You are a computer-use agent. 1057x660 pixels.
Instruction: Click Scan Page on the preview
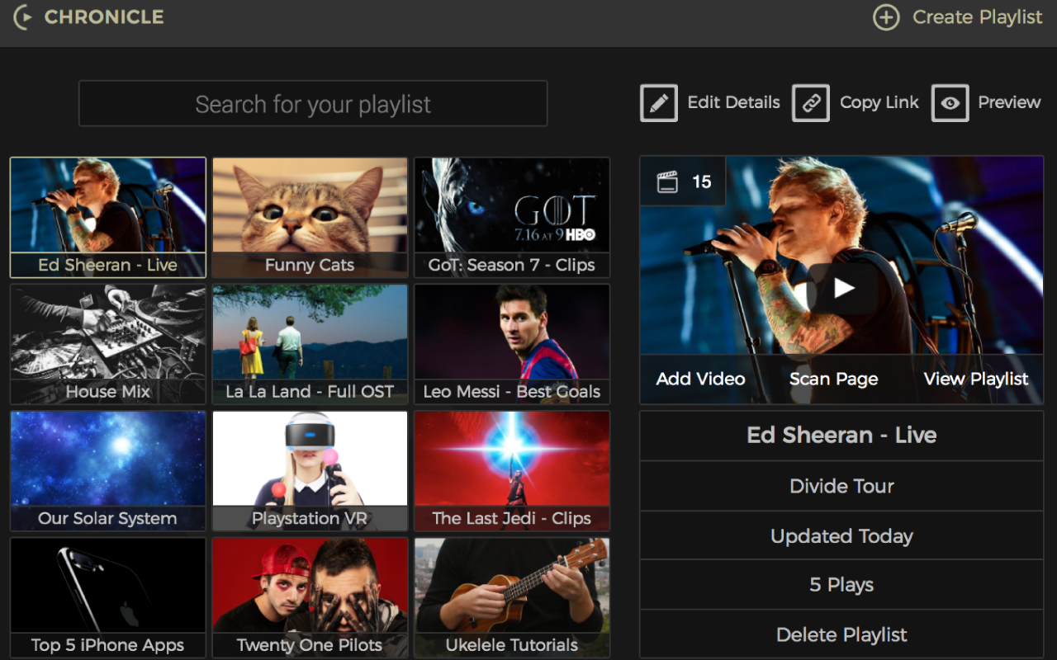coord(834,379)
